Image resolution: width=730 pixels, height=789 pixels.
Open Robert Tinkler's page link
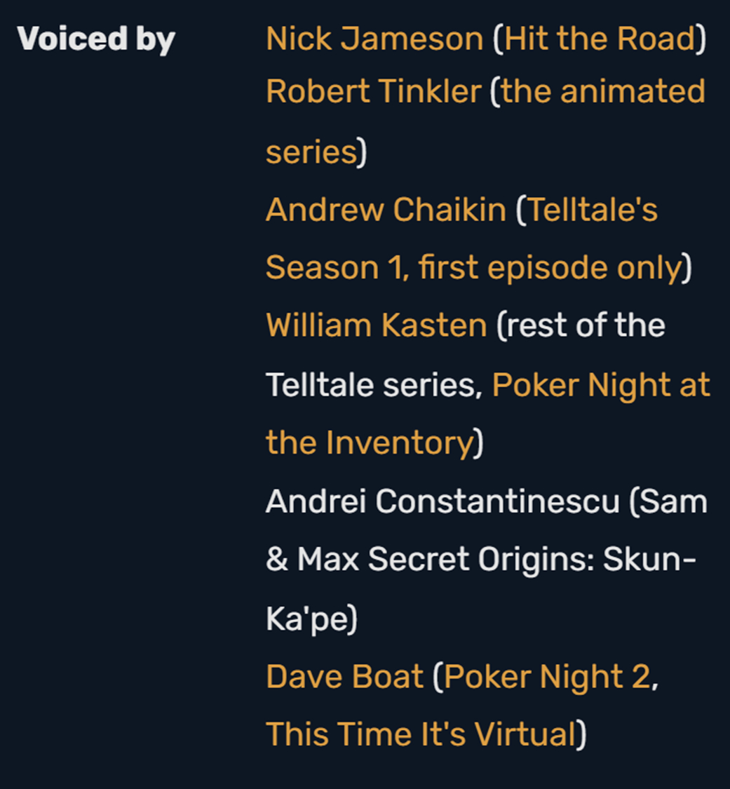coord(373,92)
